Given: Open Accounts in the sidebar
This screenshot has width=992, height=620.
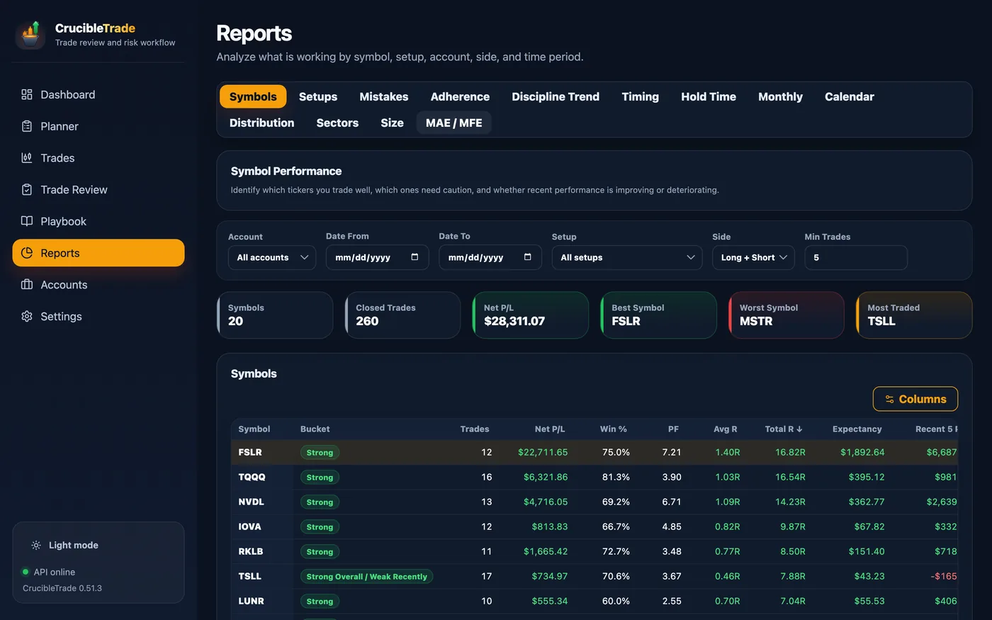Looking at the screenshot, I should (98, 284).
